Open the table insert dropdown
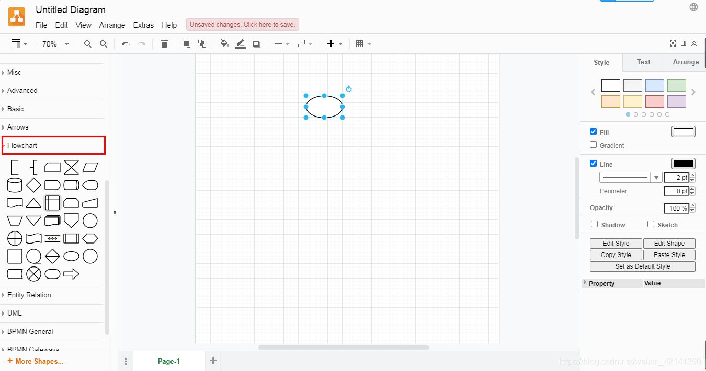The width and height of the screenshot is (706, 371). tap(363, 44)
